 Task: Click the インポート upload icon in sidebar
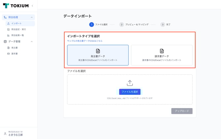tap(8, 23)
